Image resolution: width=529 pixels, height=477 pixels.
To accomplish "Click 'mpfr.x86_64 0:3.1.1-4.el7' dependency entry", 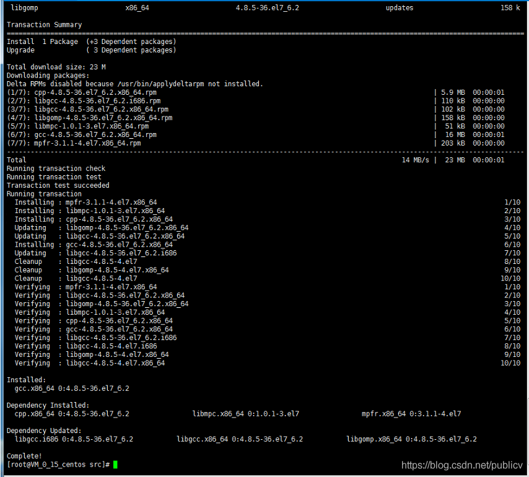I will click(411, 414).
